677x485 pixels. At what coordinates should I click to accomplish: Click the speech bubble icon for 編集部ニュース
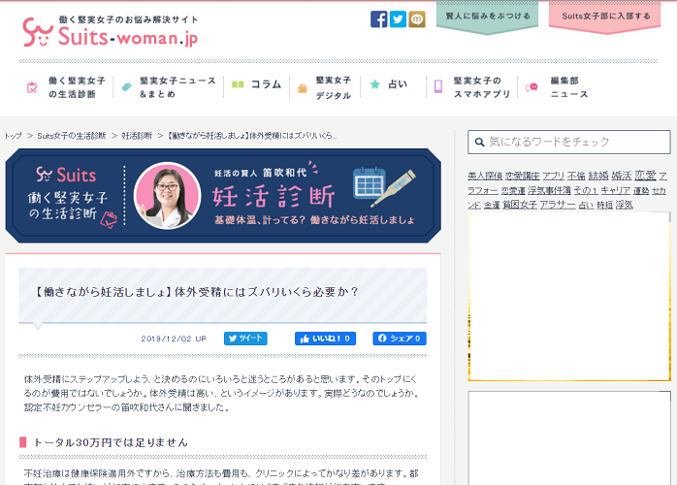pyautogui.click(x=532, y=87)
